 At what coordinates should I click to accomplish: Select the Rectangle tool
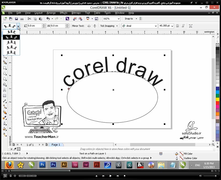coord(5,68)
